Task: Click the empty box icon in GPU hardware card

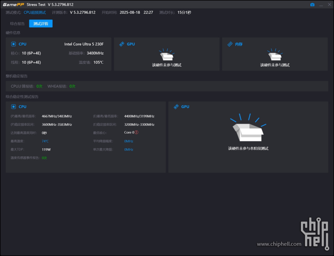Action: pos(167,55)
